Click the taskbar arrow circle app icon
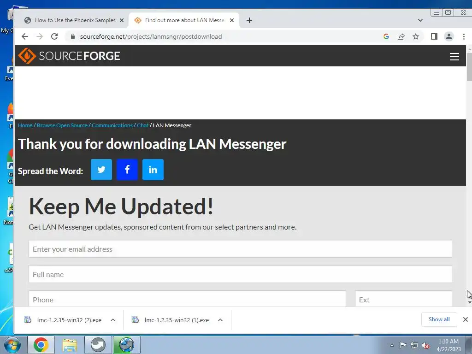Viewport: 472px width, 354px height. (98, 345)
